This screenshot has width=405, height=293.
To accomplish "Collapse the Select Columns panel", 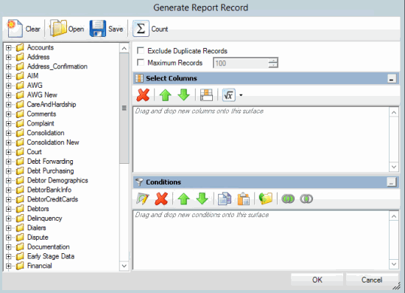I will pos(392,78).
